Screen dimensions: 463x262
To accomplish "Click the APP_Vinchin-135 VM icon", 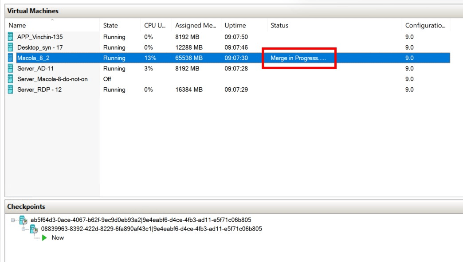I will tap(10, 37).
